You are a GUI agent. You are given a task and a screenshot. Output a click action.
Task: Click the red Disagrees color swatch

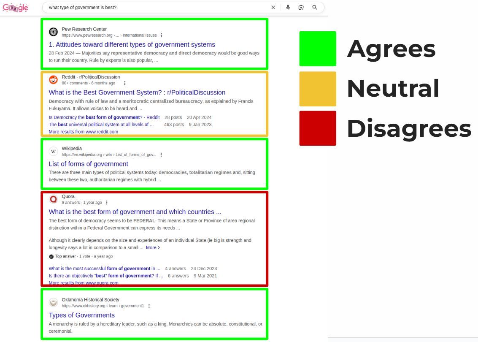click(x=318, y=128)
